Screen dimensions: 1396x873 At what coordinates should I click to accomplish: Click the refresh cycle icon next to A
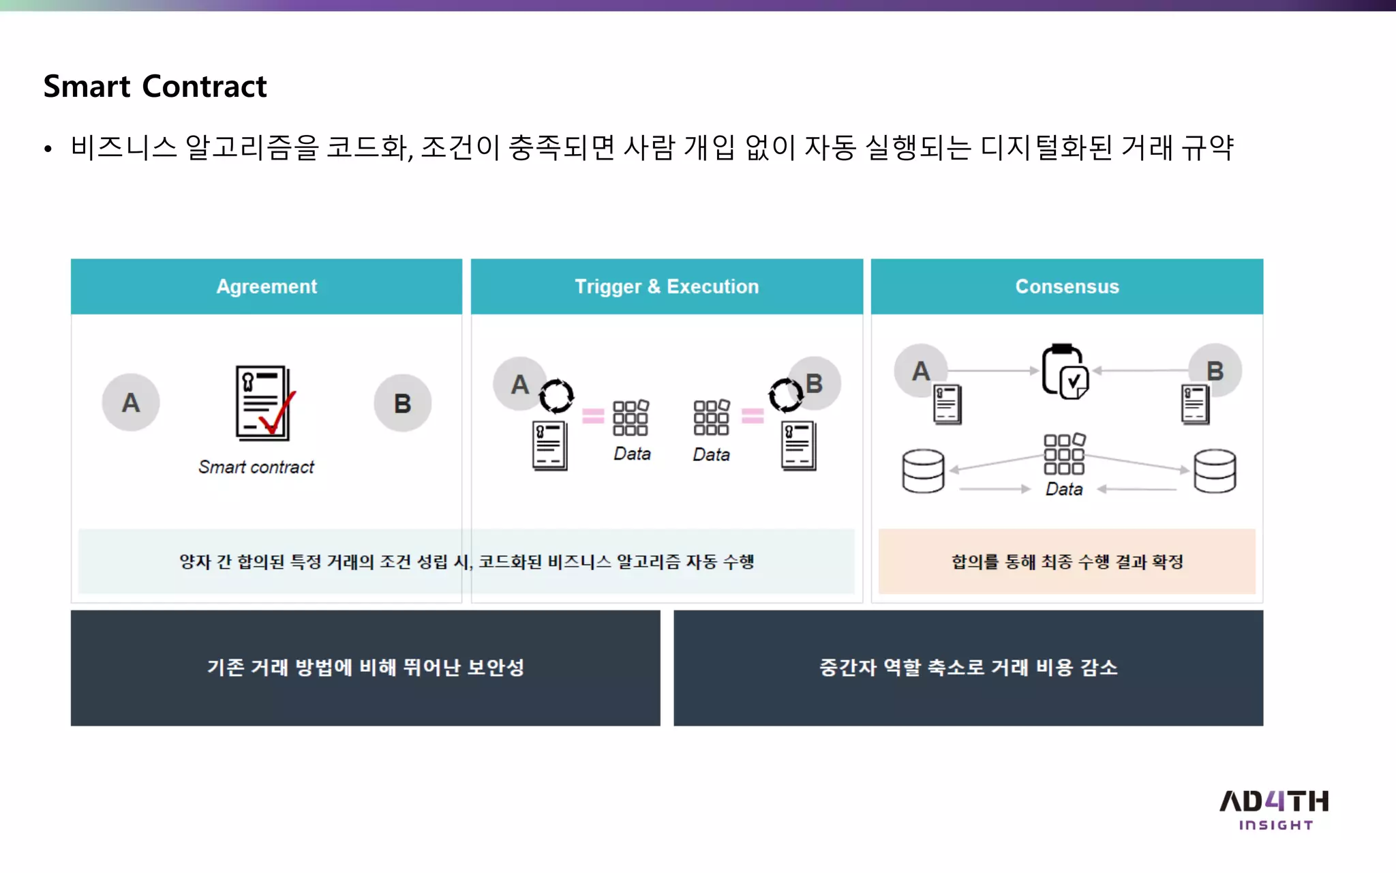(557, 396)
